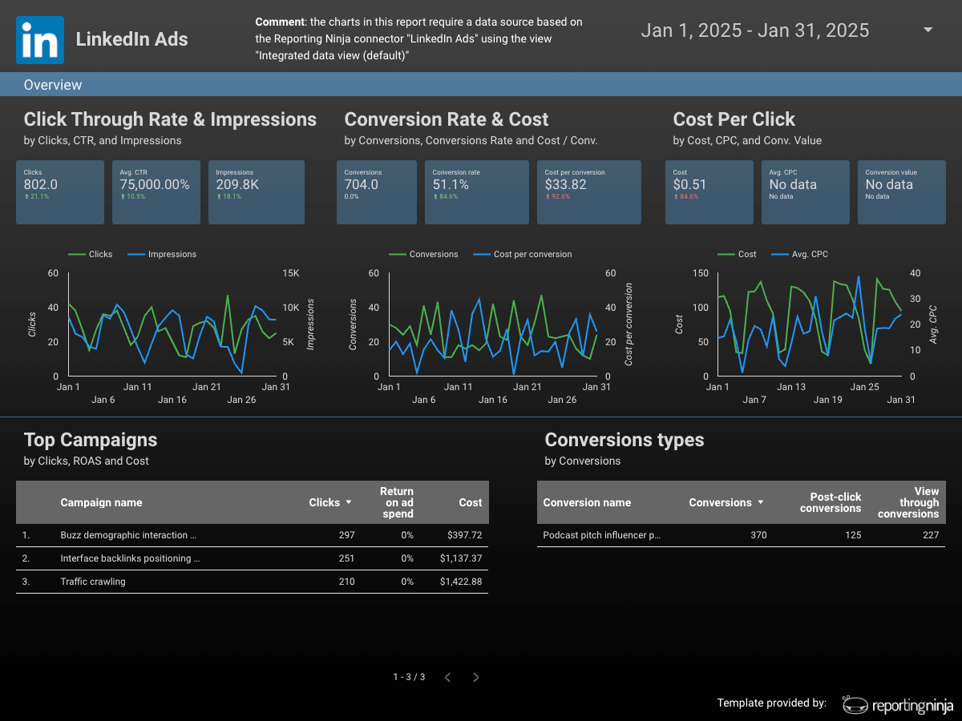Click the Click Through Rate & Impressions heading

170,119
